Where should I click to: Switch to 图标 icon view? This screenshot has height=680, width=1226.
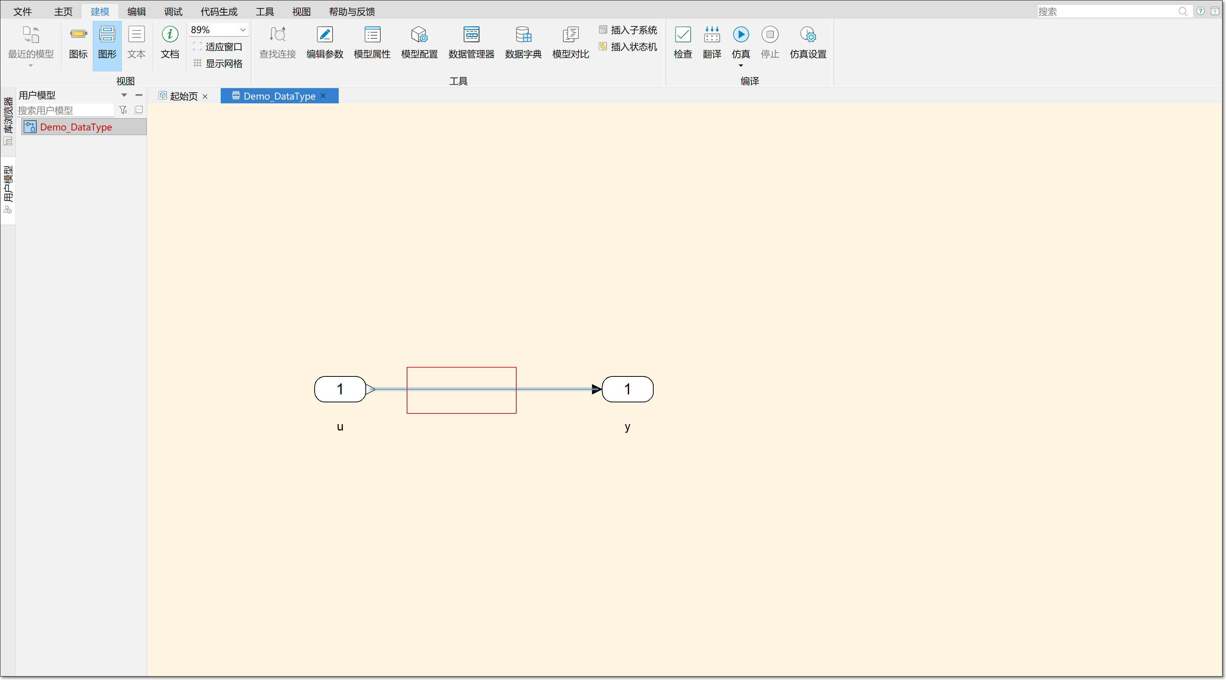pyautogui.click(x=78, y=43)
